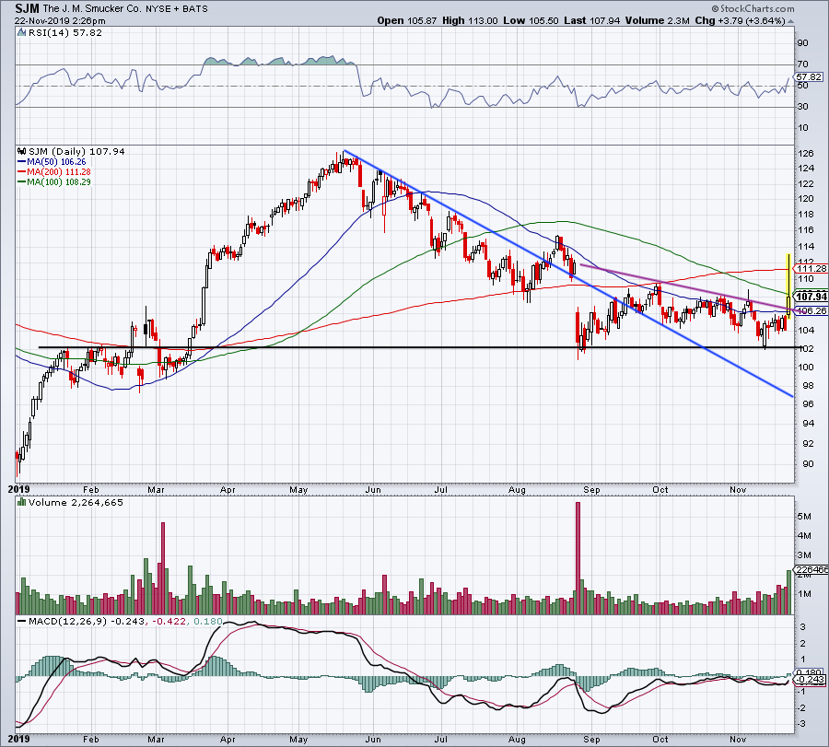Click the Chg +3.79 (+3.64%) value
This screenshot has width=829, height=747.
pos(740,20)
